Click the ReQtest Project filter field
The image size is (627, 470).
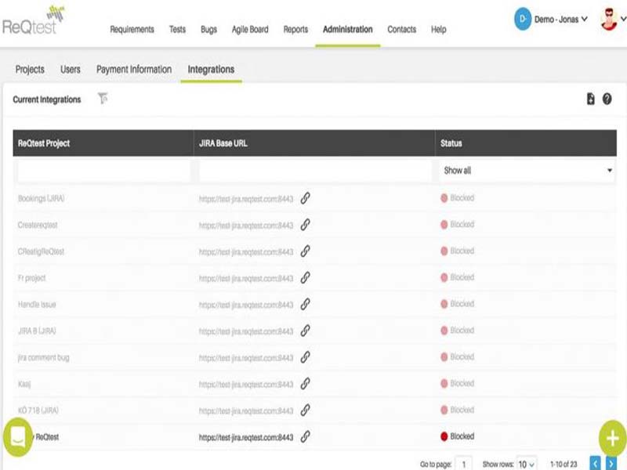click(103, 170)
